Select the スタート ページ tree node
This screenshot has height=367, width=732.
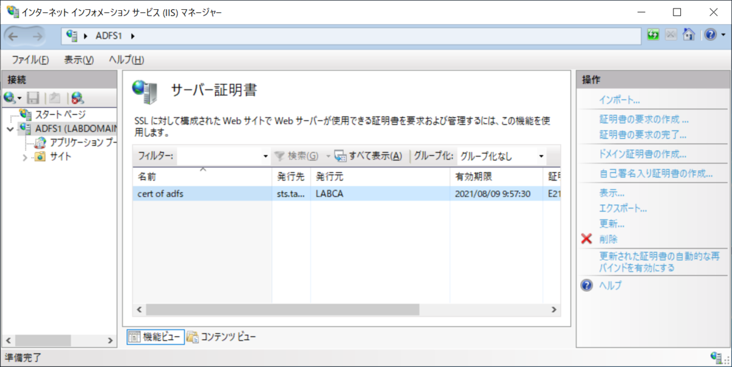60,114
